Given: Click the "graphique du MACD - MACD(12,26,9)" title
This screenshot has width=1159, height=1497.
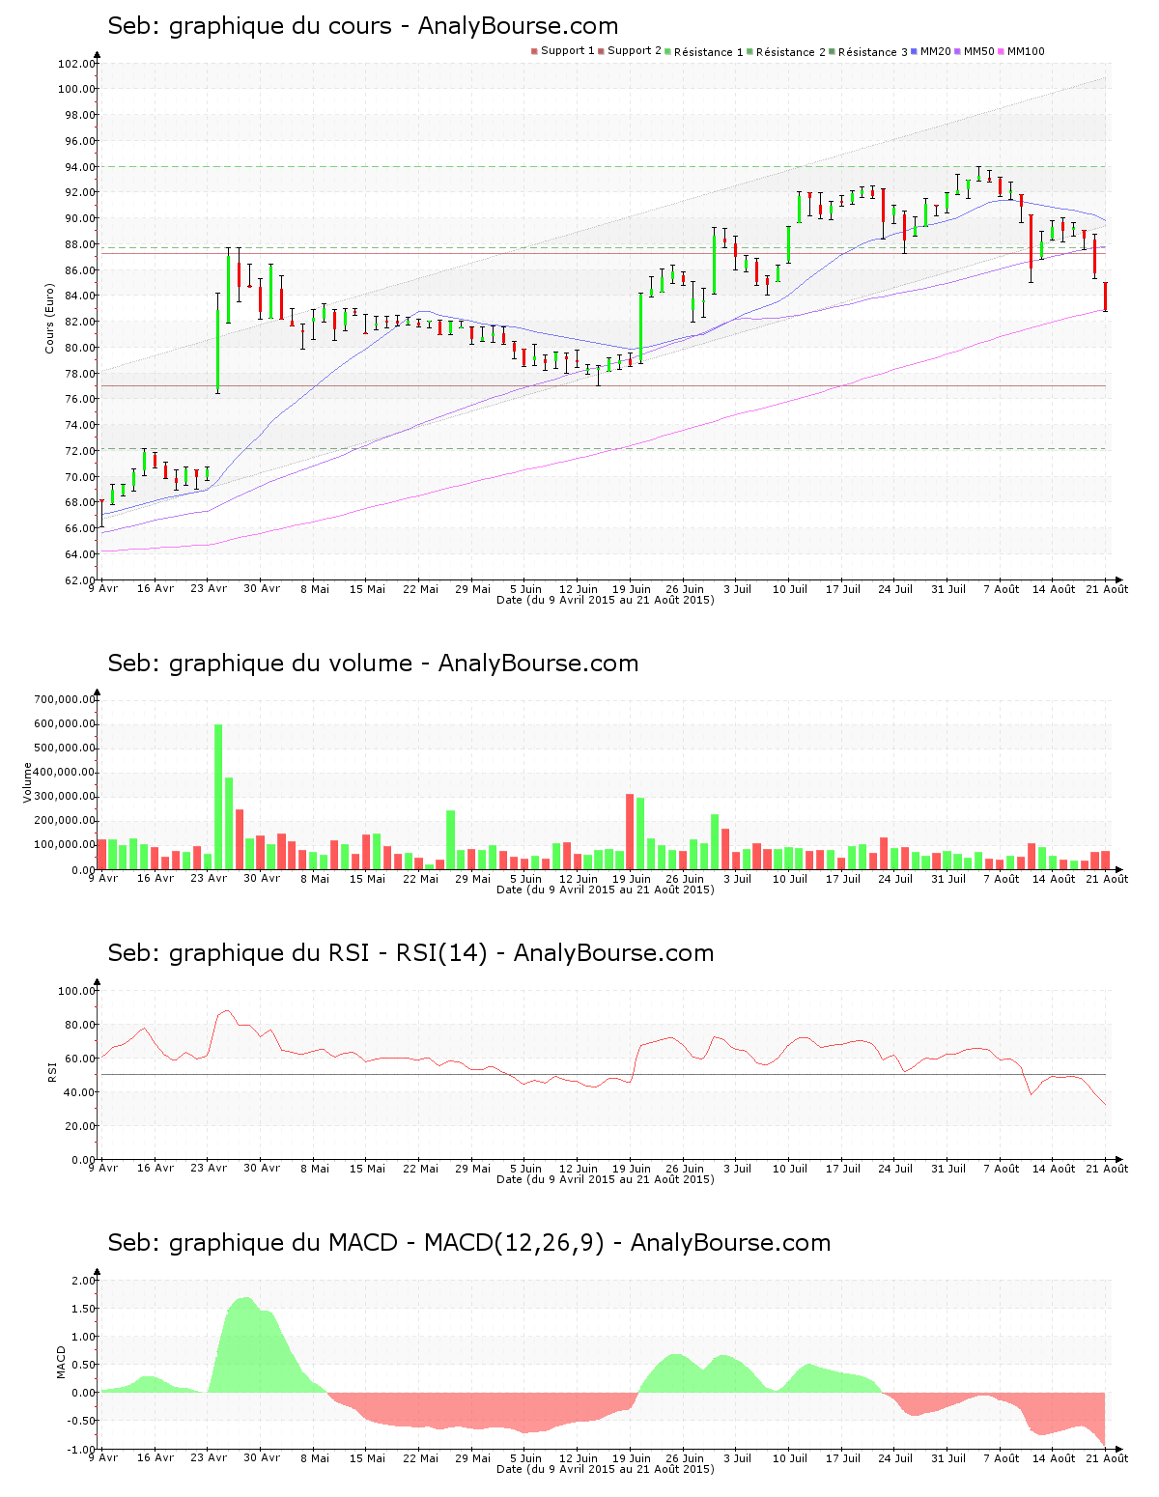Looking at the screenshot, I should pos(387,1244).
